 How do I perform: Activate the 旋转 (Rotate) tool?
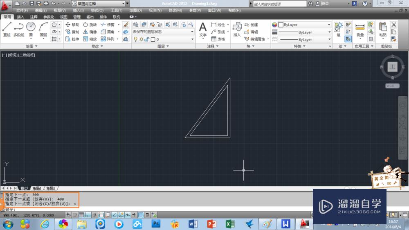(x=90, y=25)
